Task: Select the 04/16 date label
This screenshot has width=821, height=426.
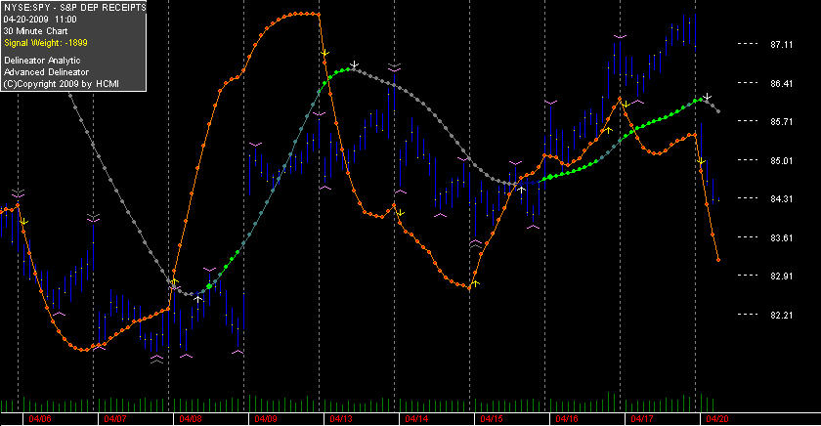Action: tap(567, 419)
